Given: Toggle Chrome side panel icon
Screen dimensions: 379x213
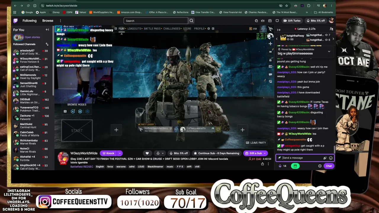Looking at the screenshot, I should click(35, 6).
